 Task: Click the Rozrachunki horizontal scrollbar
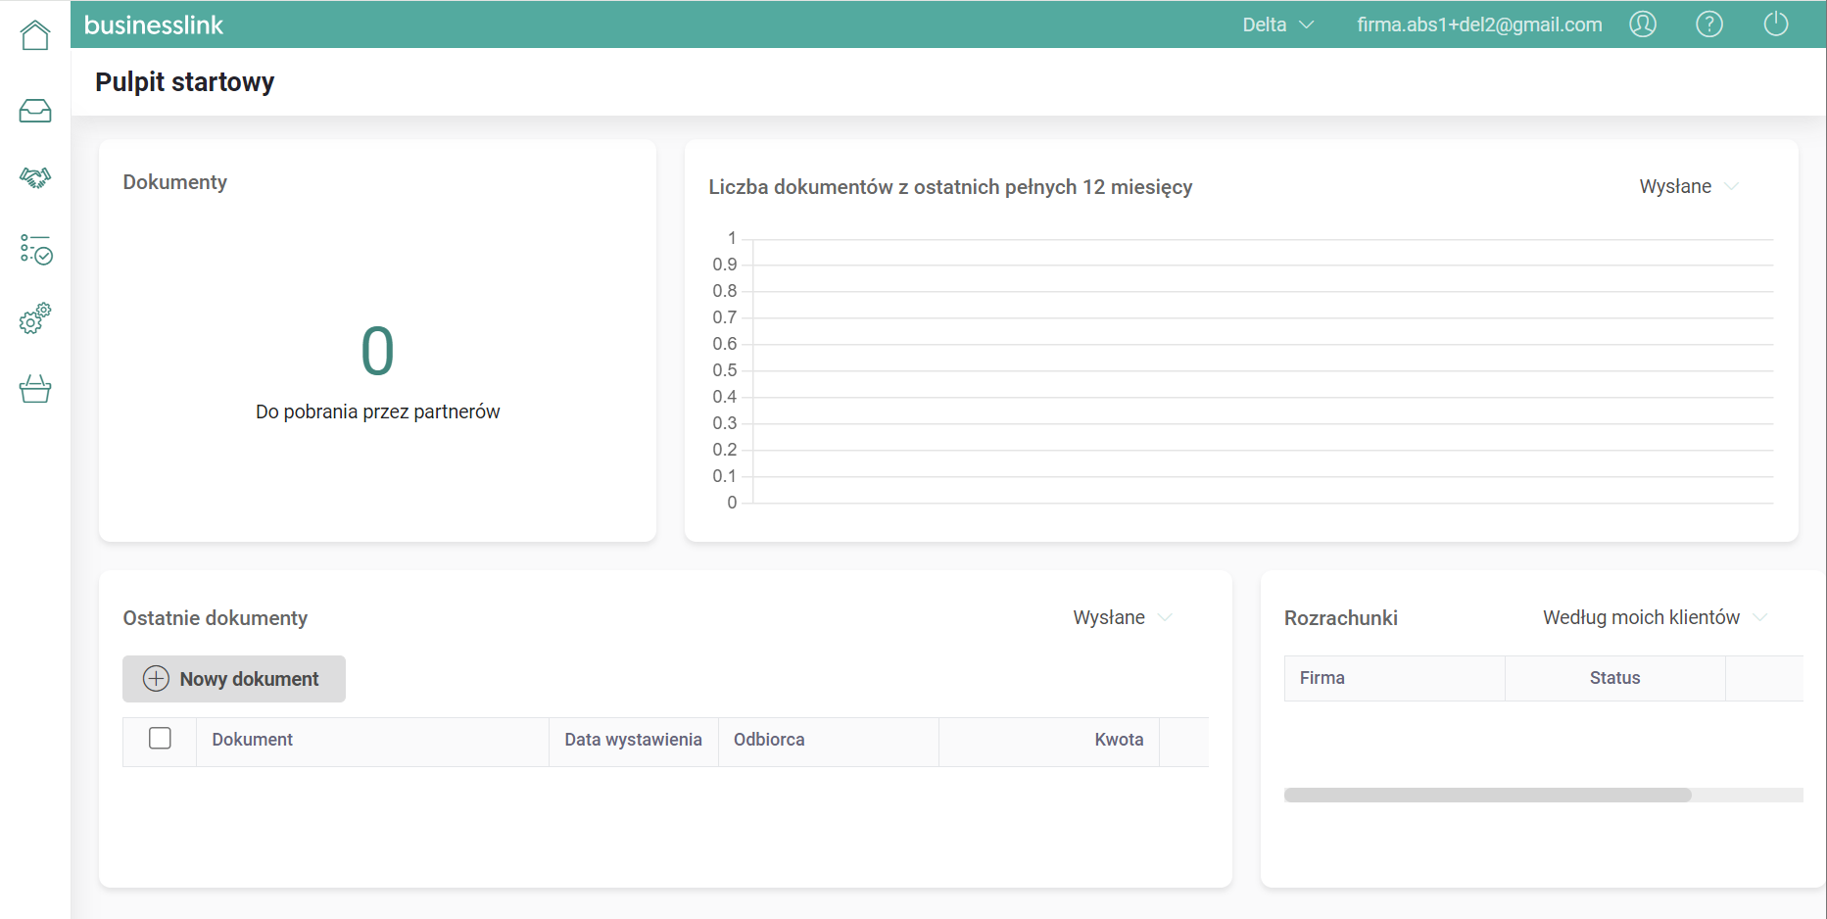point(1488,796)
